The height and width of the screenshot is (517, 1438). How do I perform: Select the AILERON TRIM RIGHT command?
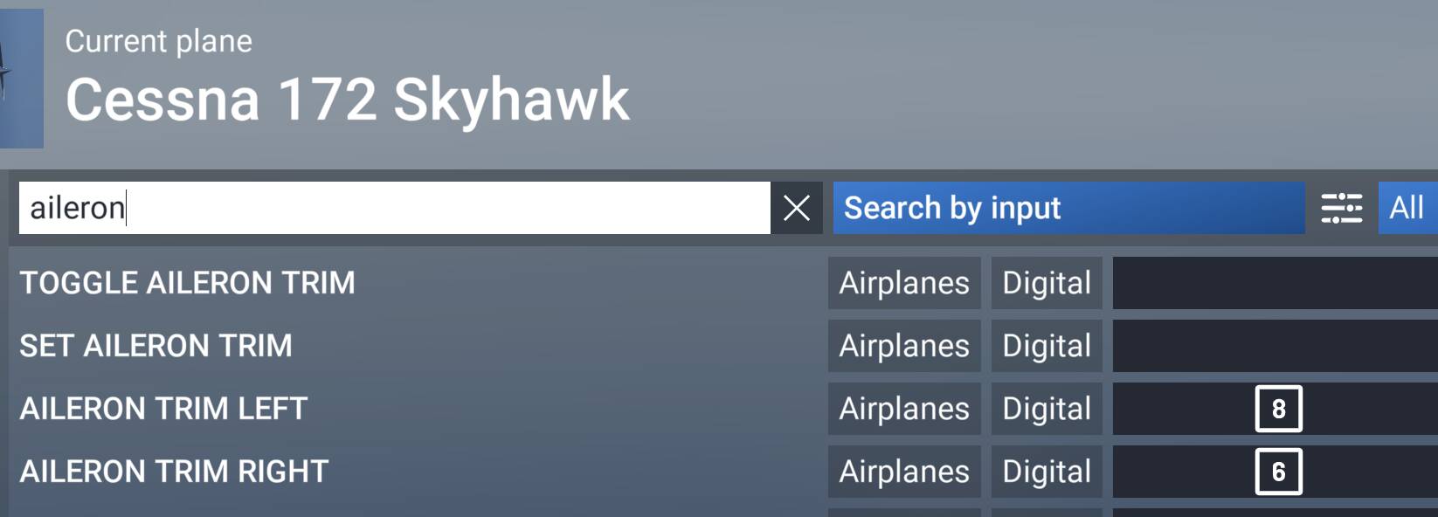174,472
